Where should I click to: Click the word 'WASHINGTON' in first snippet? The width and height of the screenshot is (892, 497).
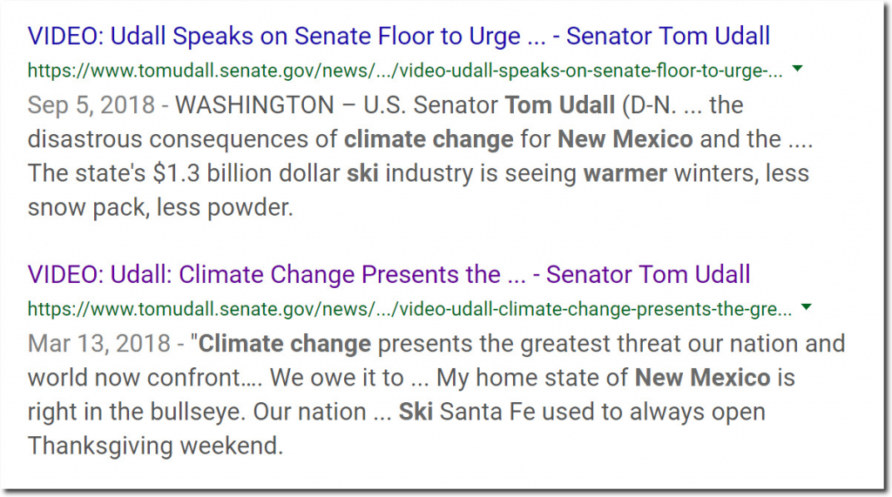255,105
